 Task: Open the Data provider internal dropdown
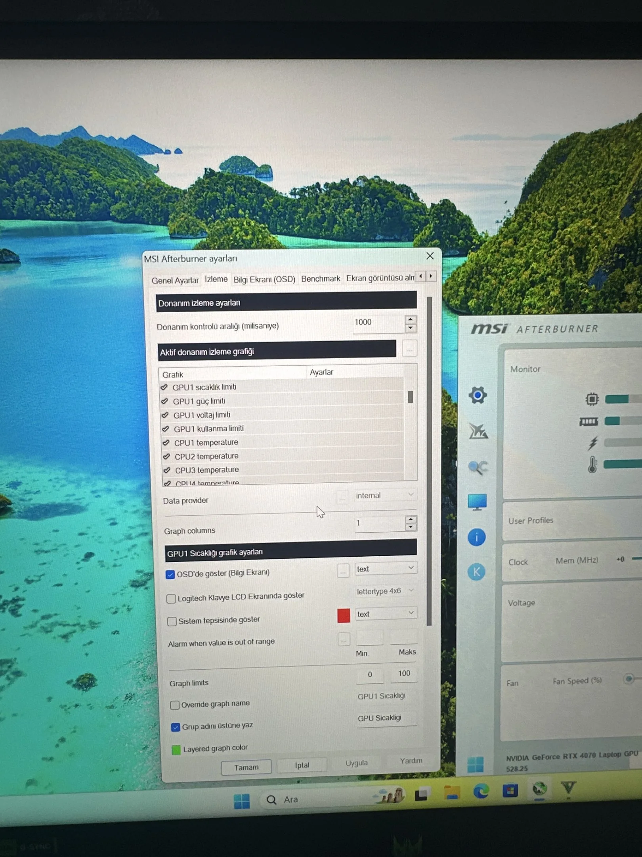(x=385, y=495)
